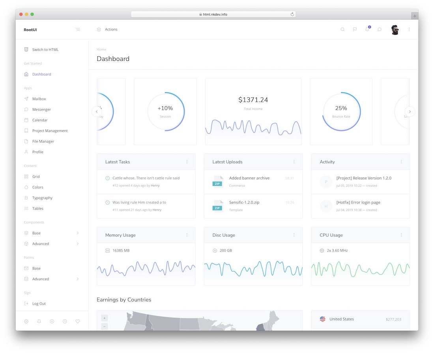Reload page in browser address bar
434x353 pixels.
coord(292,14)
